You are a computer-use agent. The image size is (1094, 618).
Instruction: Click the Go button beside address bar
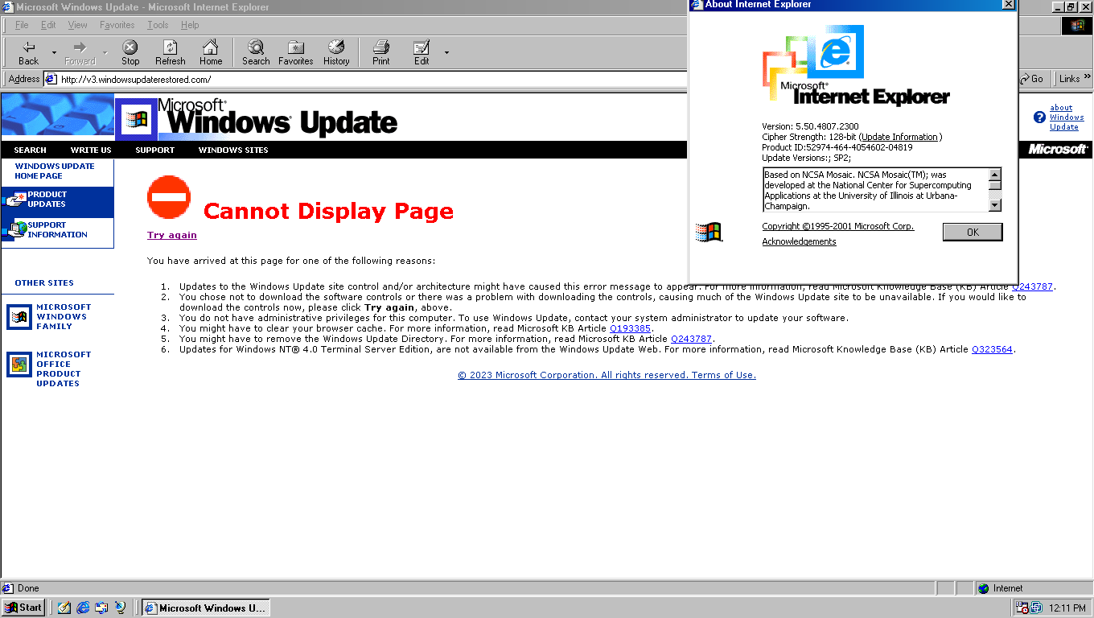1031,79
